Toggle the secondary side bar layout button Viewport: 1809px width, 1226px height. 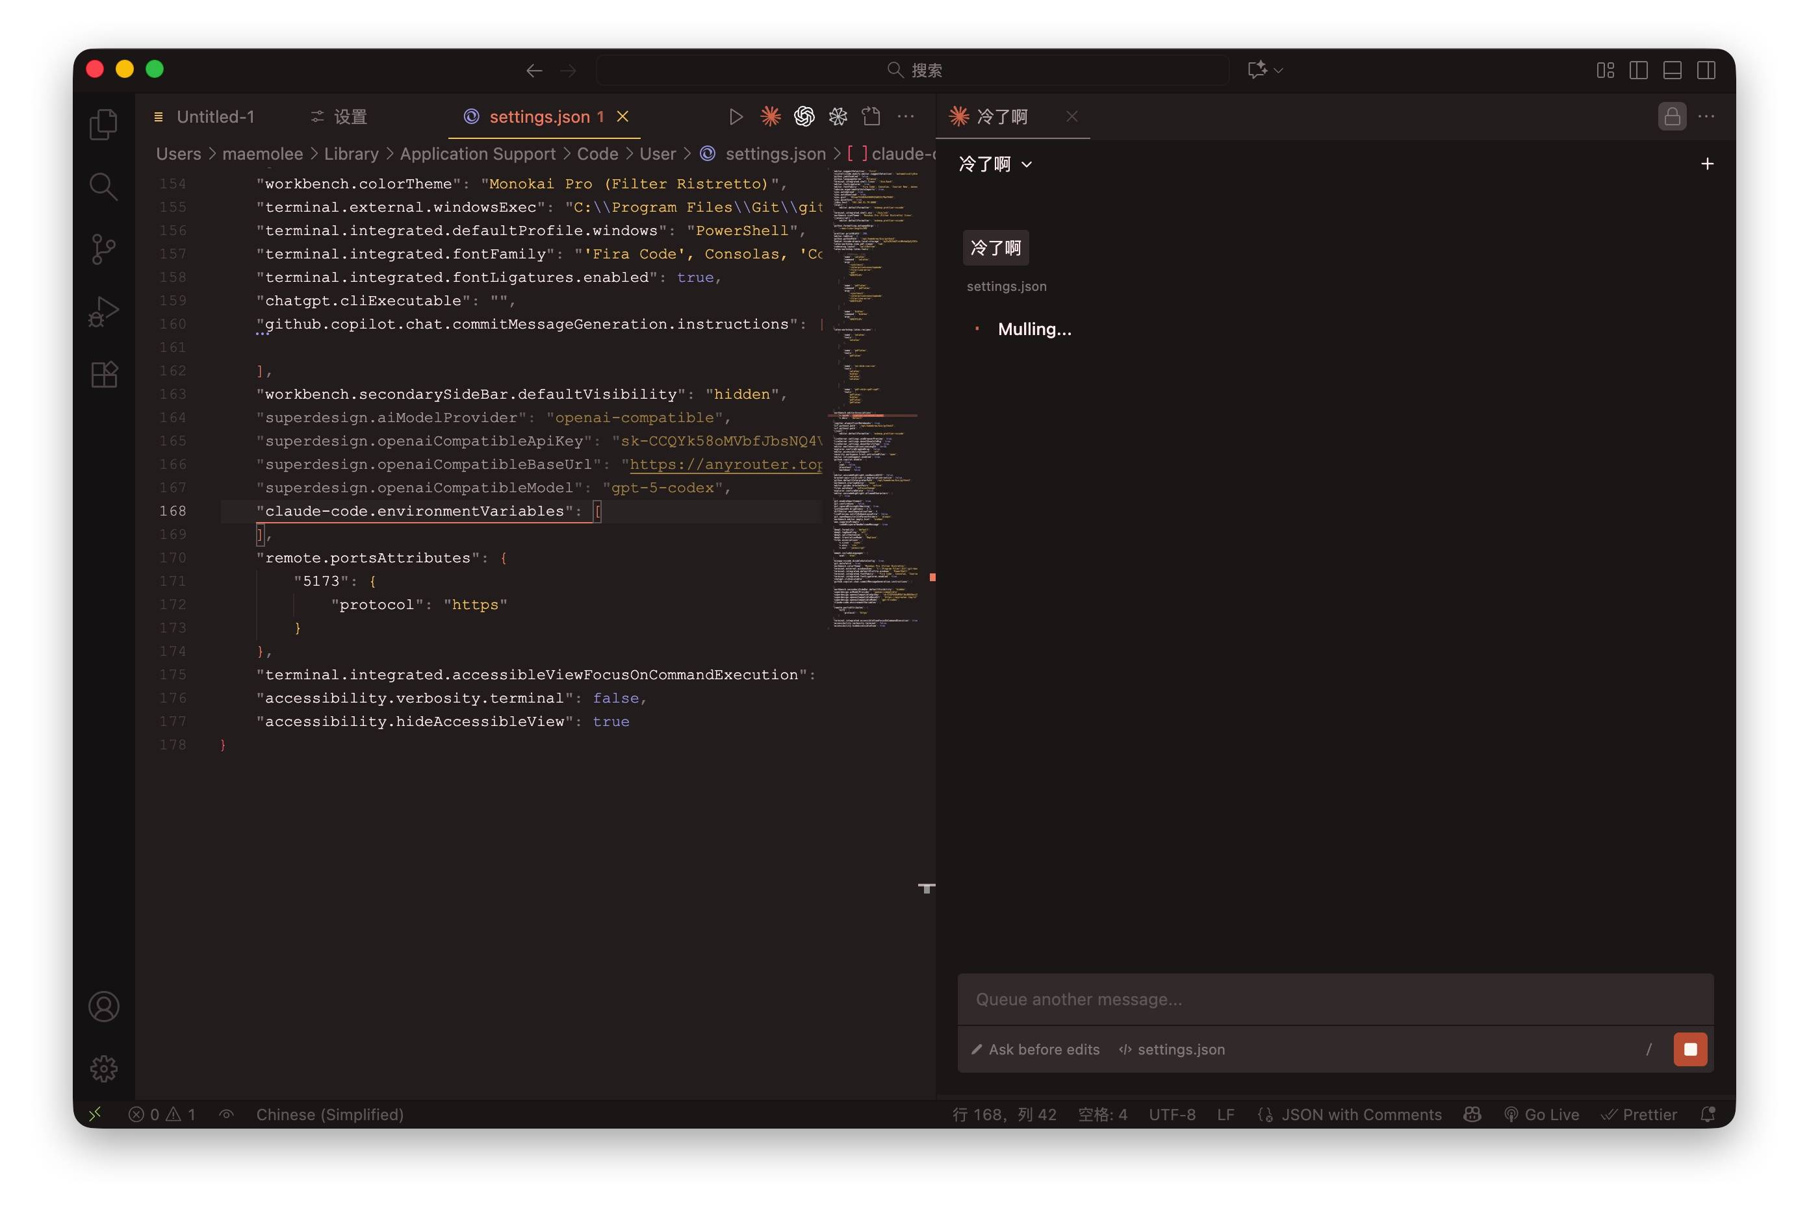tap(1706, 70)
